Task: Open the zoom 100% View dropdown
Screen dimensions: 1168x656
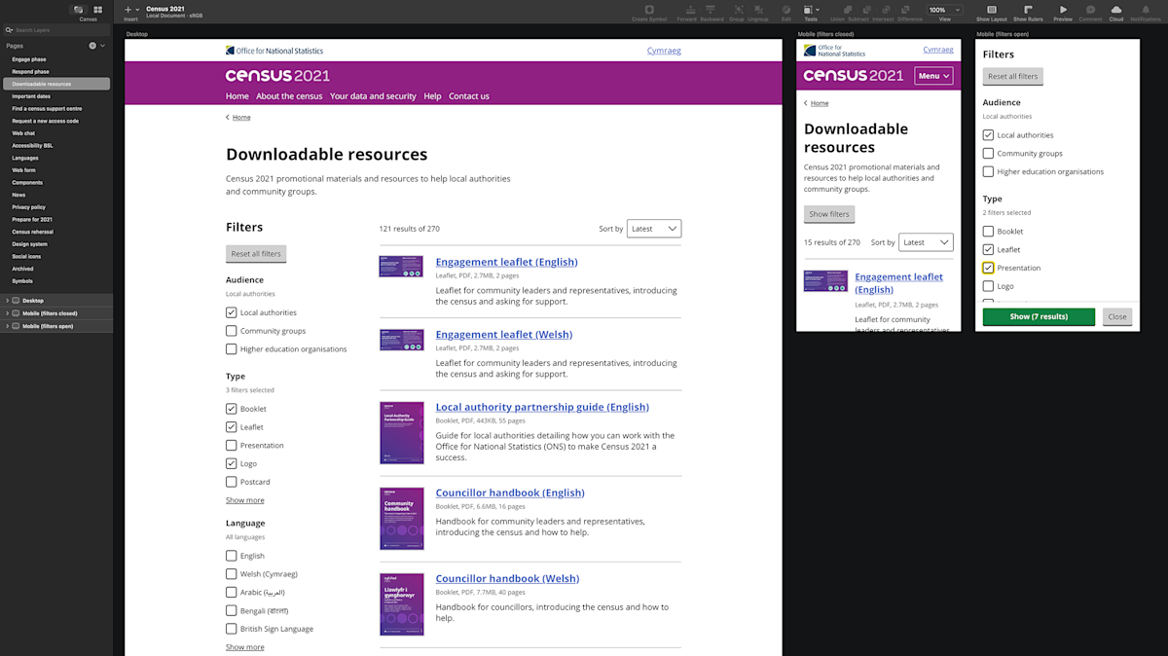Action: [x=943, y=10]
